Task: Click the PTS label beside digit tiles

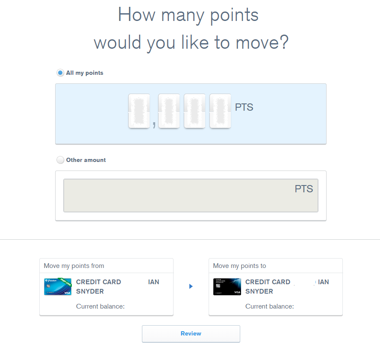Action: coord(244,107)
